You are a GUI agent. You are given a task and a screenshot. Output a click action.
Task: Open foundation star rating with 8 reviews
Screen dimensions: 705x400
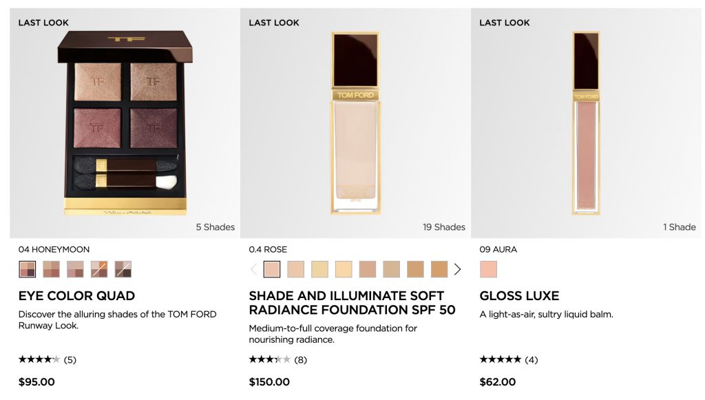[x=277, y=359]
